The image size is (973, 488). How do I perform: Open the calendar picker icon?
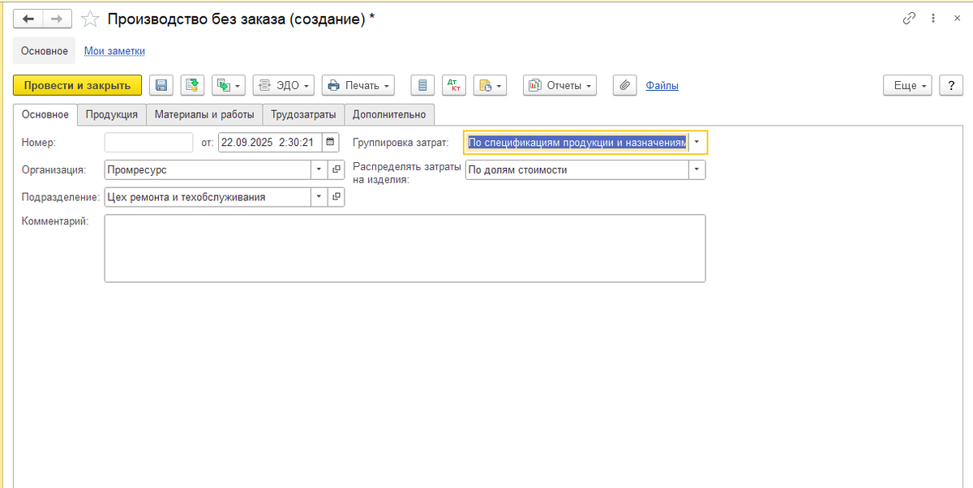point(331,143)
